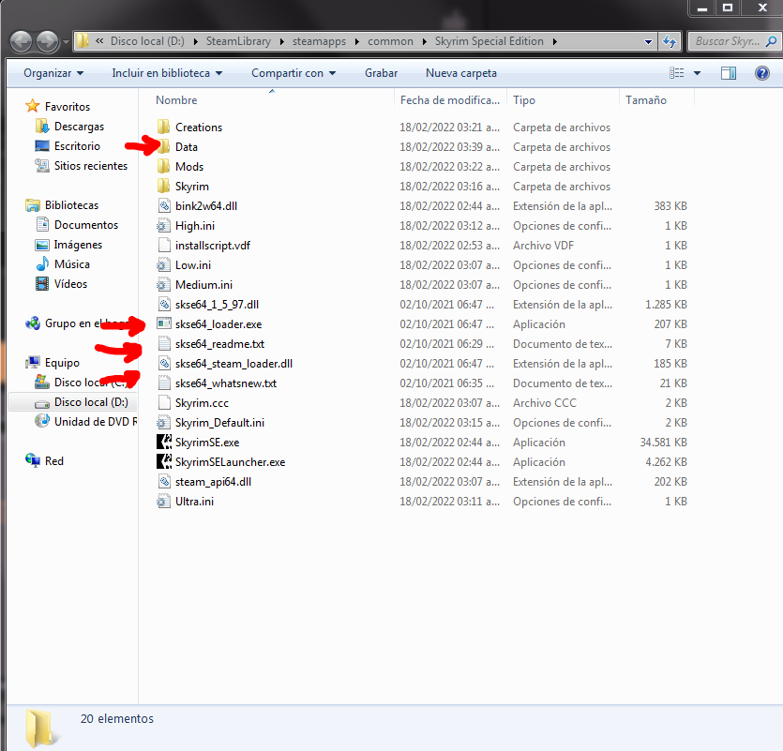Open the Incluir en biblioteca menu
This screenshot has width=783, height=751.
[167, 73]
